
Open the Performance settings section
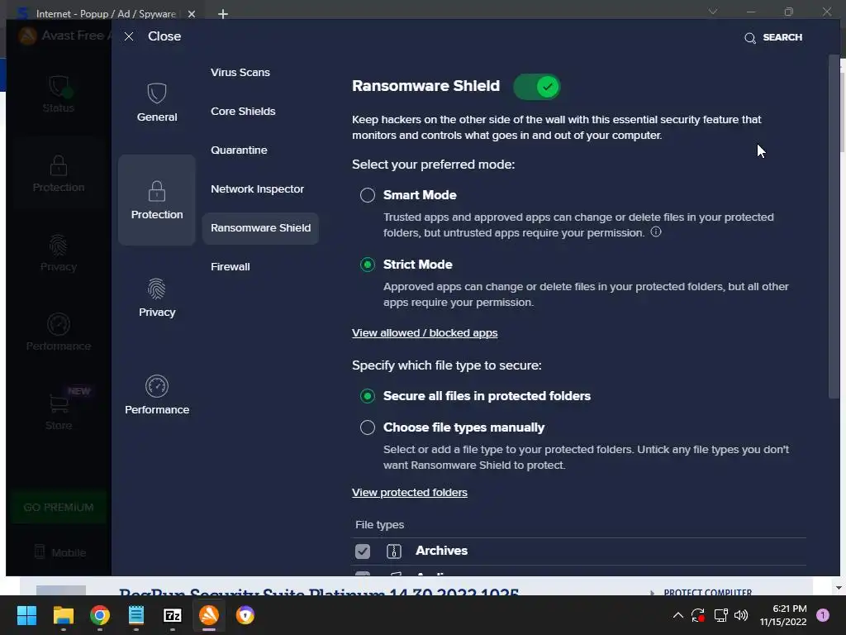pos(157,395)
